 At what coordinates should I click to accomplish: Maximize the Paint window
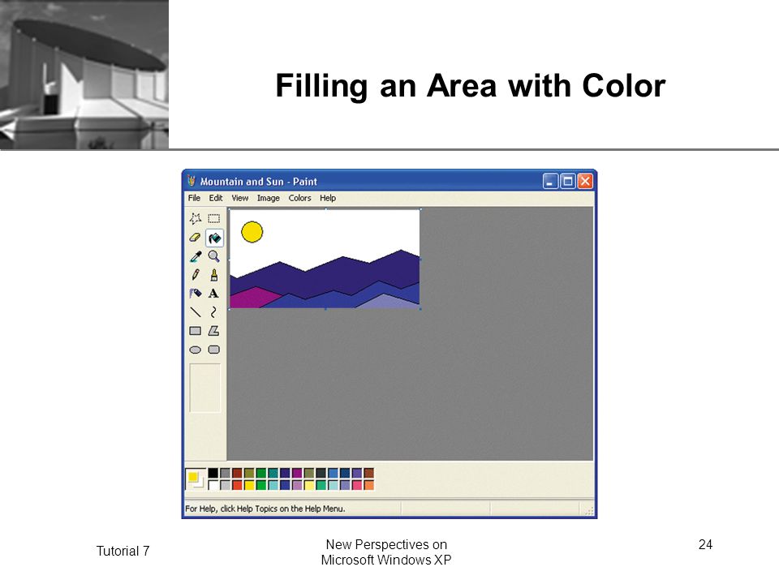[x=568, y=181]
